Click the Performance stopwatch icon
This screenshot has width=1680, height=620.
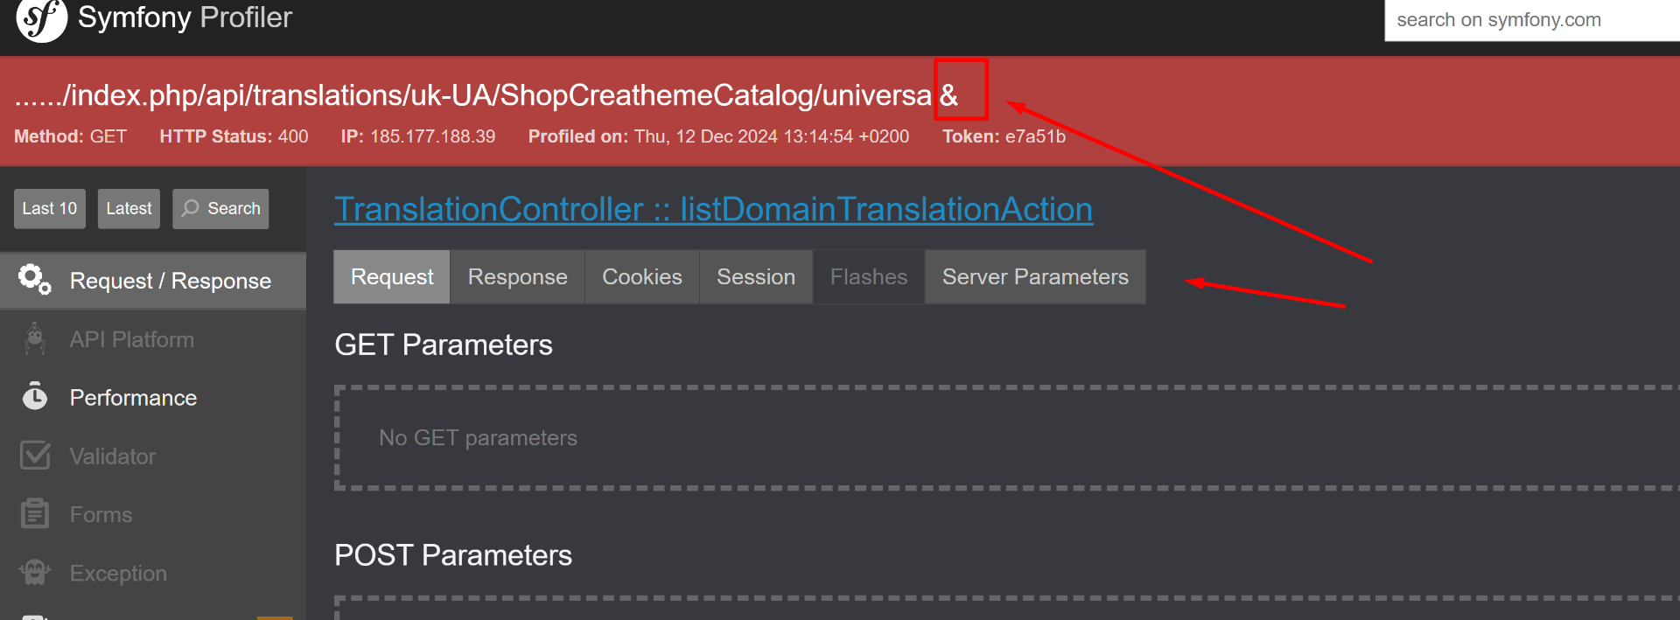click(35, 397)
